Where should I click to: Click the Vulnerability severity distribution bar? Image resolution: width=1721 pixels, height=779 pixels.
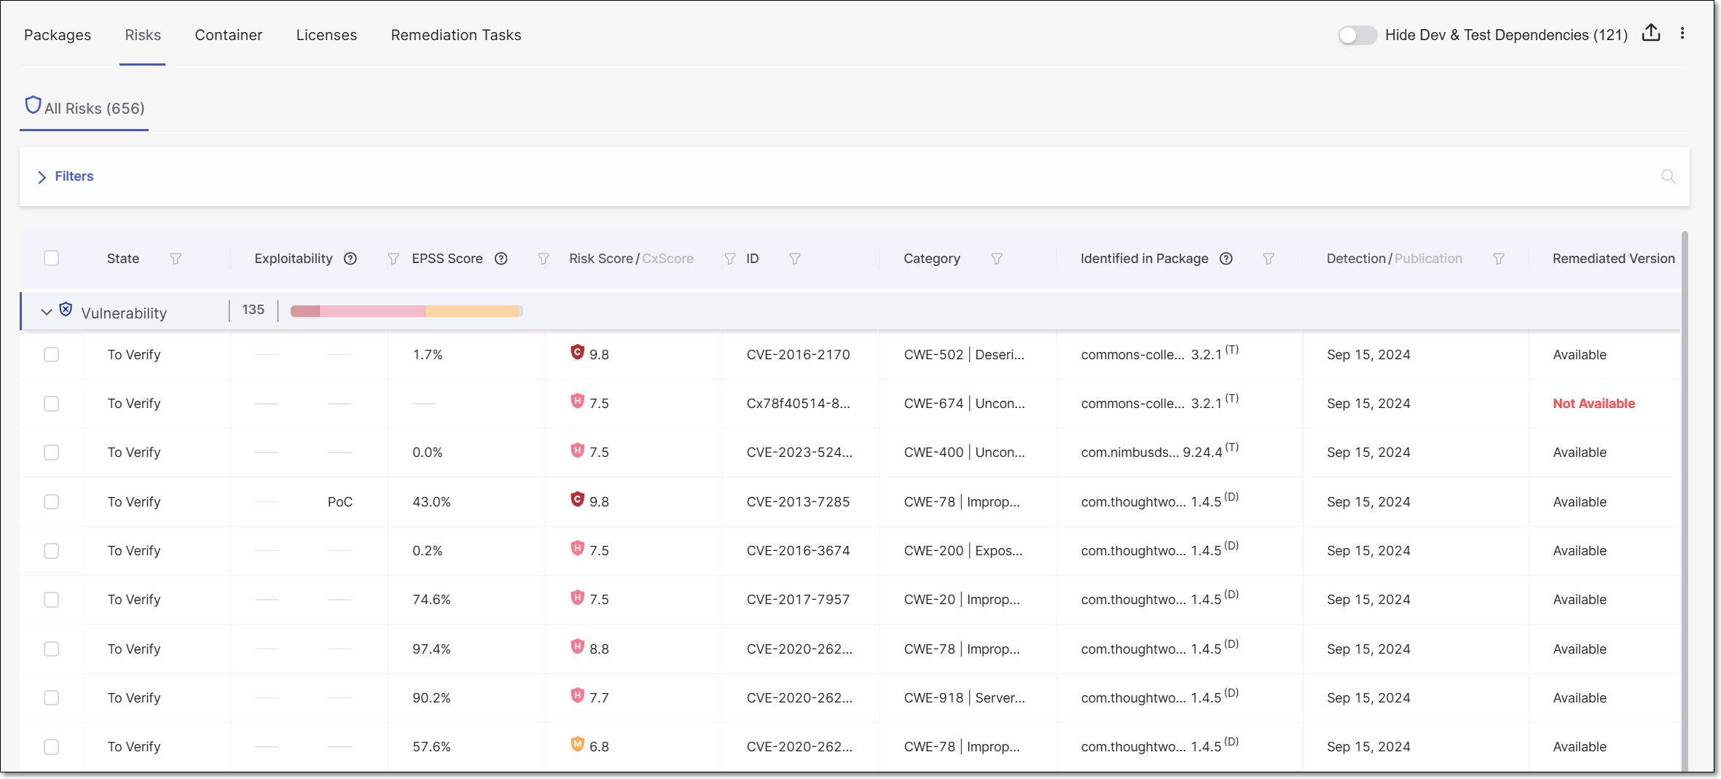coord(406,311)
